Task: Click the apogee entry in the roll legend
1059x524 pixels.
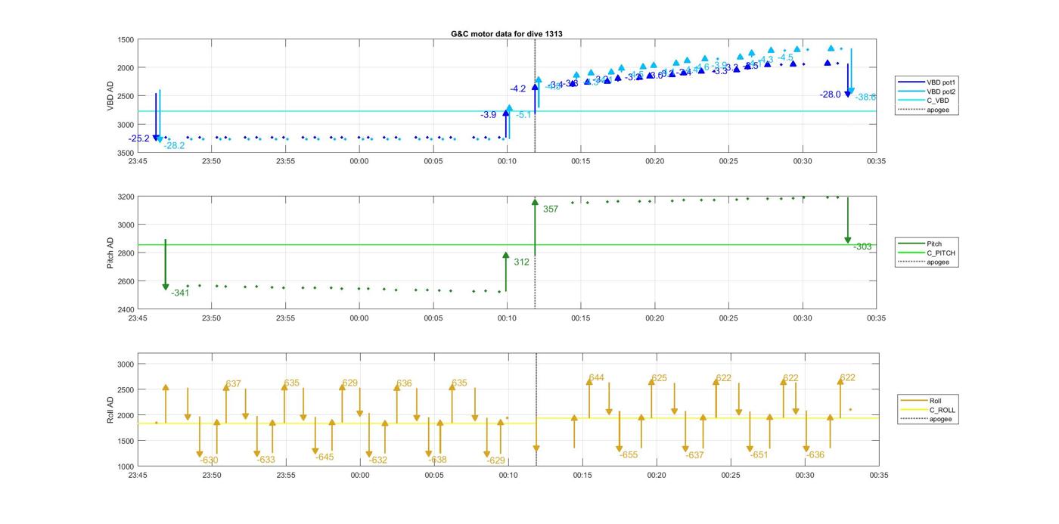Action: (940, 419)
